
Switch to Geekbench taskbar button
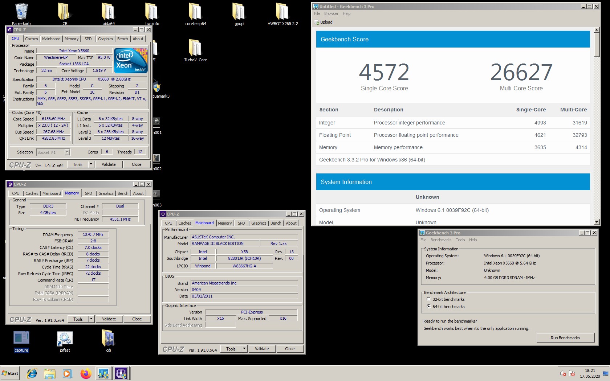coord(103,373)
